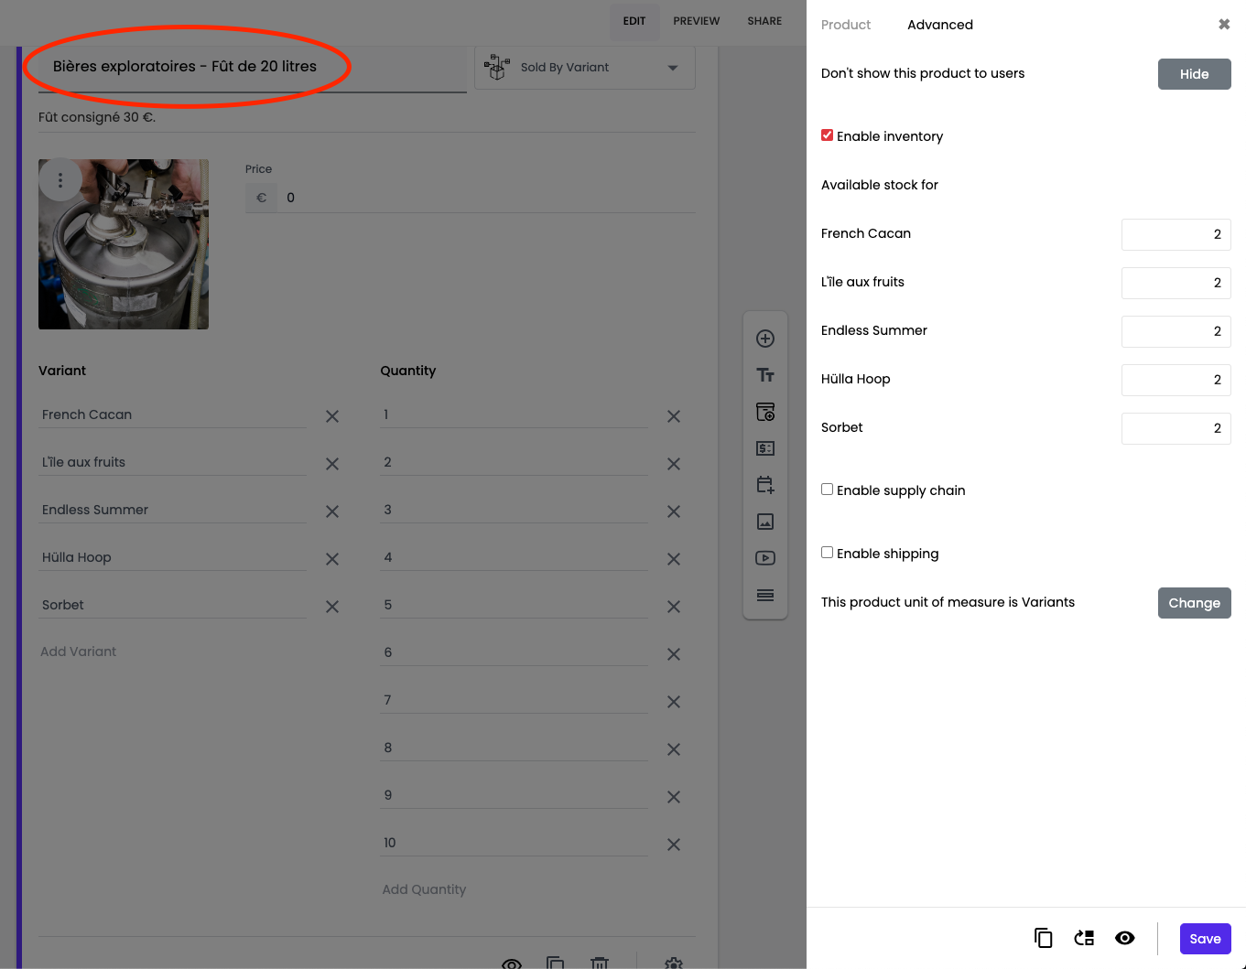Tick the Enable shipping checkbox
The width and height of the screenshot is (1246, 969).
[x=828, y=553]
